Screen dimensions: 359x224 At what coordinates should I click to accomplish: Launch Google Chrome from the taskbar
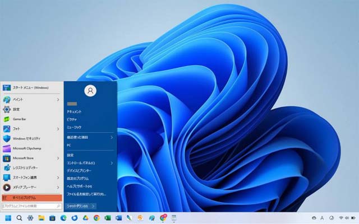[96, 218]
